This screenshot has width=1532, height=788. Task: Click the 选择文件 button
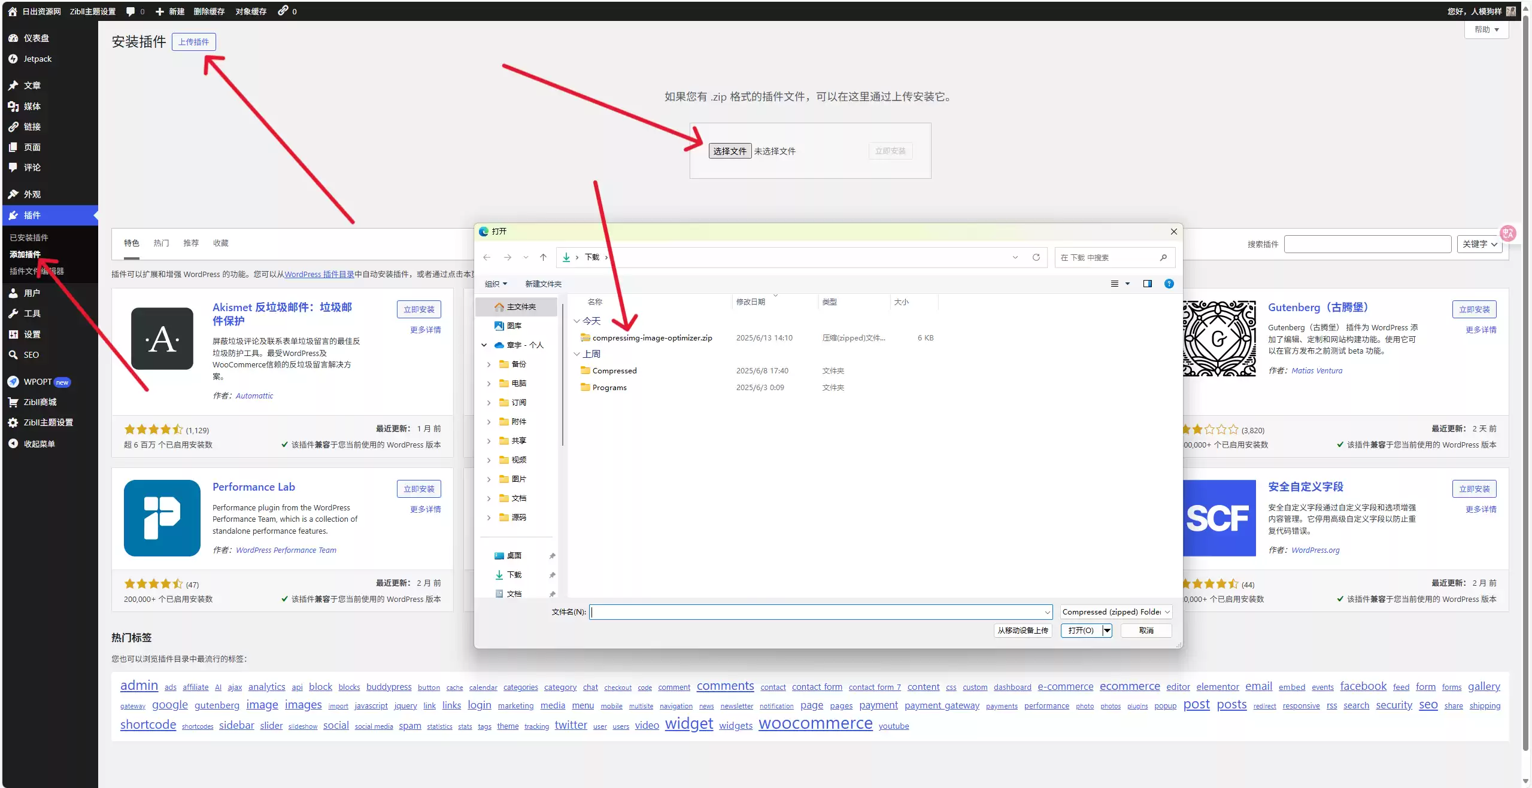(x=730, y=151)
